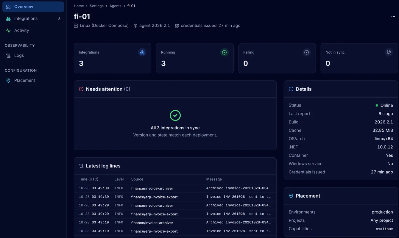Open Settings breadcrumb link
This screenshot has width=399, height=238.
pyautogui.click(x=97, y=6)
